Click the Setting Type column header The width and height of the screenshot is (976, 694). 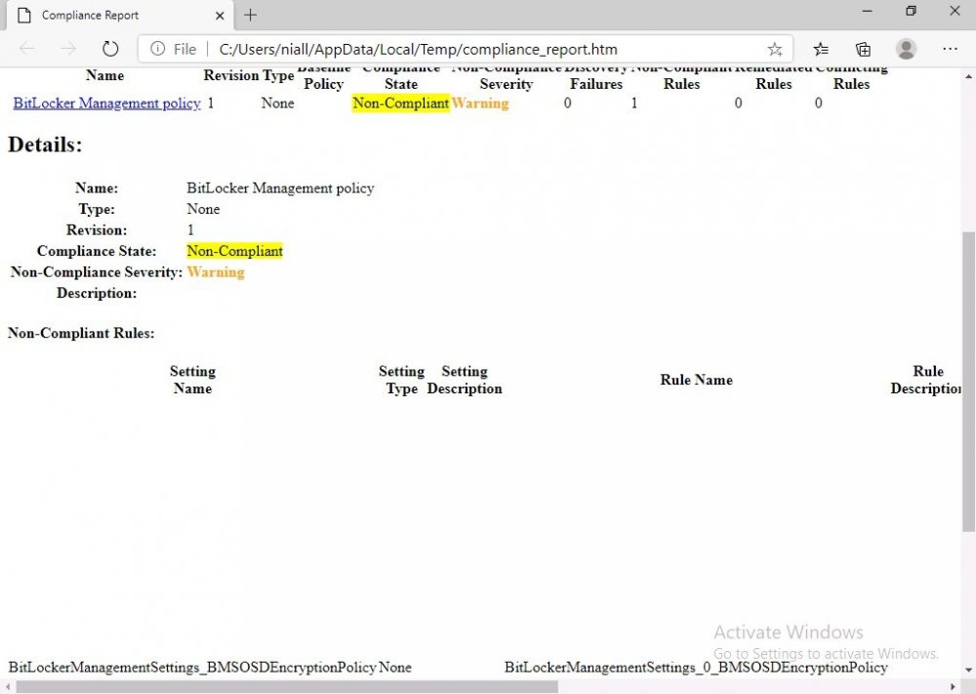click(401, 380)
